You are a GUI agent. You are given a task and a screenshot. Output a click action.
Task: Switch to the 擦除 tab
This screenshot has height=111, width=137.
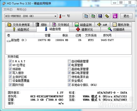[41, 25]
